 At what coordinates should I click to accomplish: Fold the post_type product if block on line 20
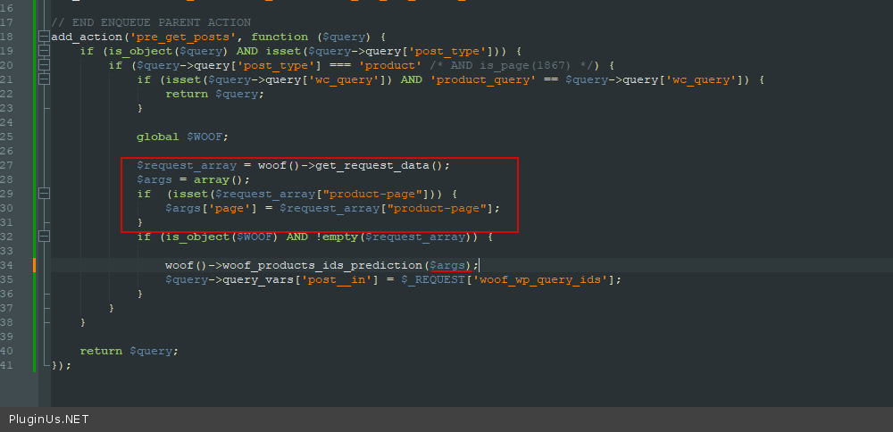44,65
